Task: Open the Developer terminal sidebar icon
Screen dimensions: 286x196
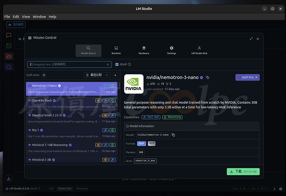Action: pyautogui.click(x=9, y=46)
